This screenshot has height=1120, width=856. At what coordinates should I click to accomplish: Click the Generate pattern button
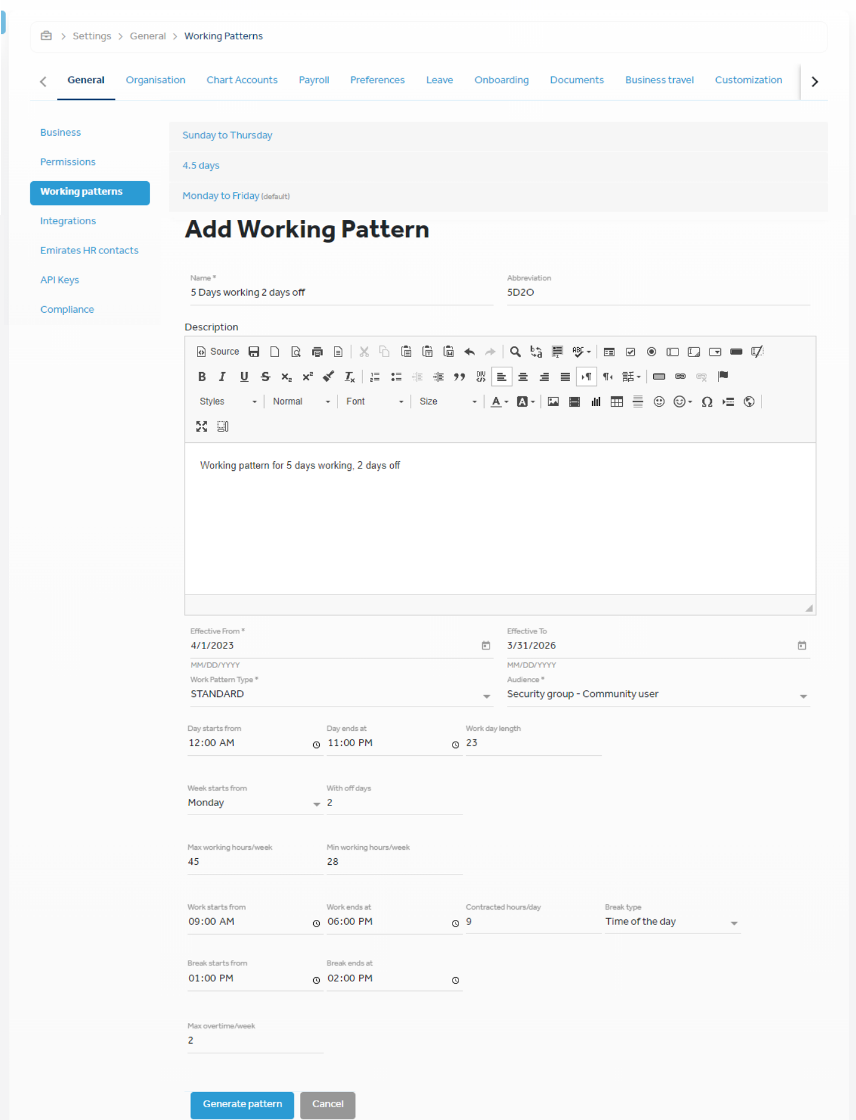[x=242, y=1104]
